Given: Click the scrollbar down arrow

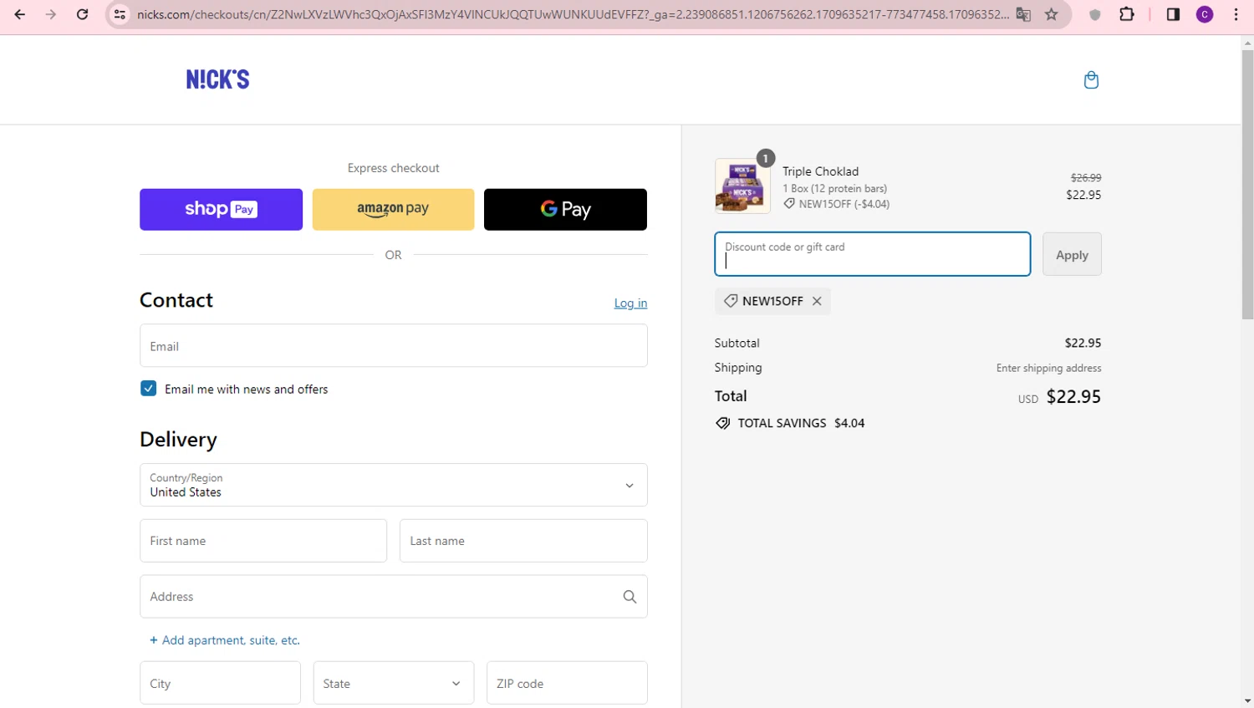Looking at the screenshot, I should coord(1247,700).
